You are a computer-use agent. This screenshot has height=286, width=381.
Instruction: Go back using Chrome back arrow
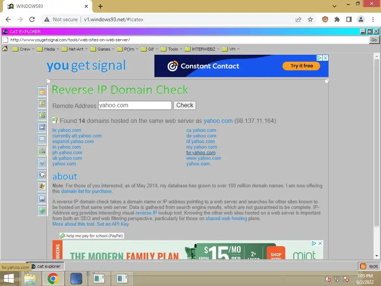(x=8, y=19)
